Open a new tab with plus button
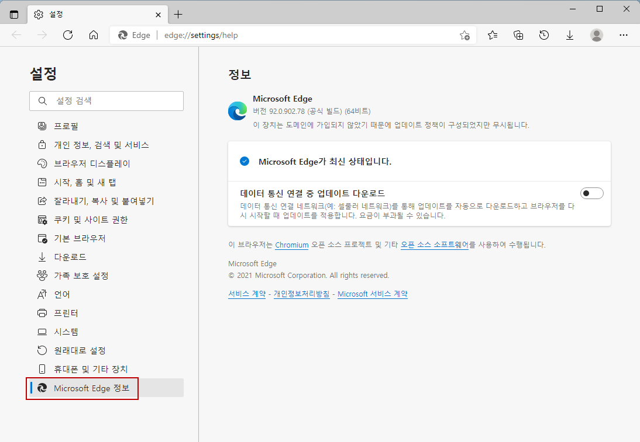640x442 pixels. click(x=178, y=15)
